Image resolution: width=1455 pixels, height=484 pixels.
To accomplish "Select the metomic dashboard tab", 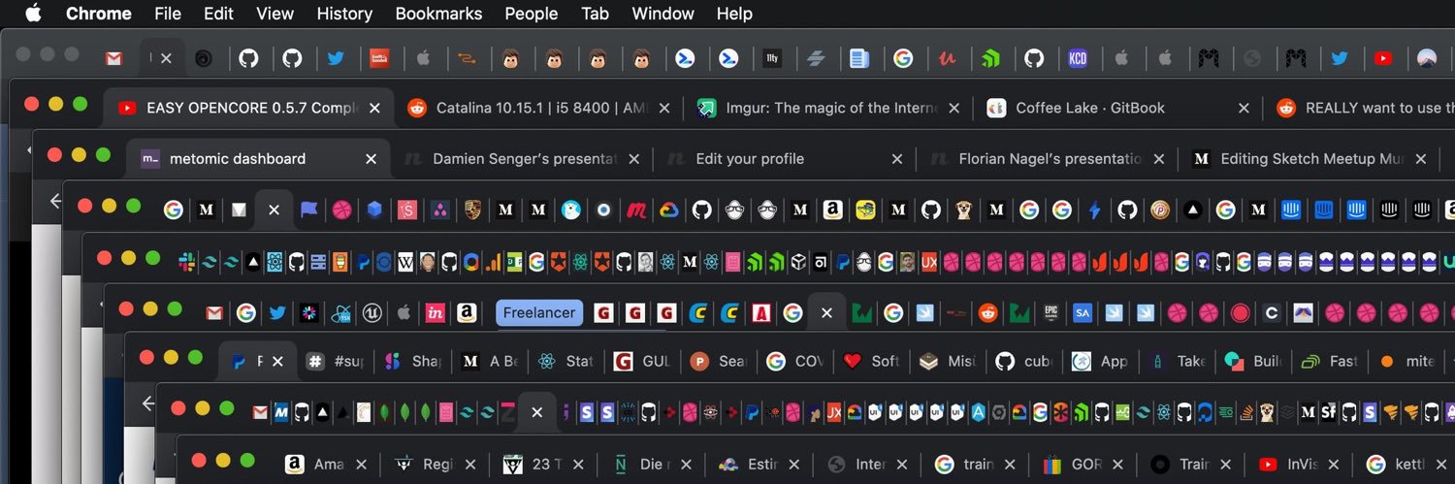I will pos(257,158).
